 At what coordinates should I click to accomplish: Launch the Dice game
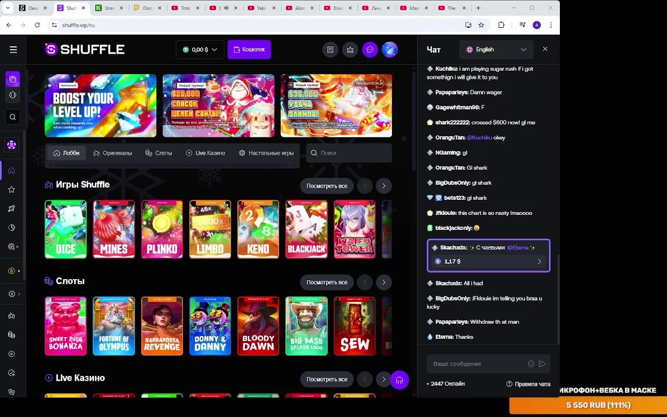pyautogui.click(x=65, y=229)
